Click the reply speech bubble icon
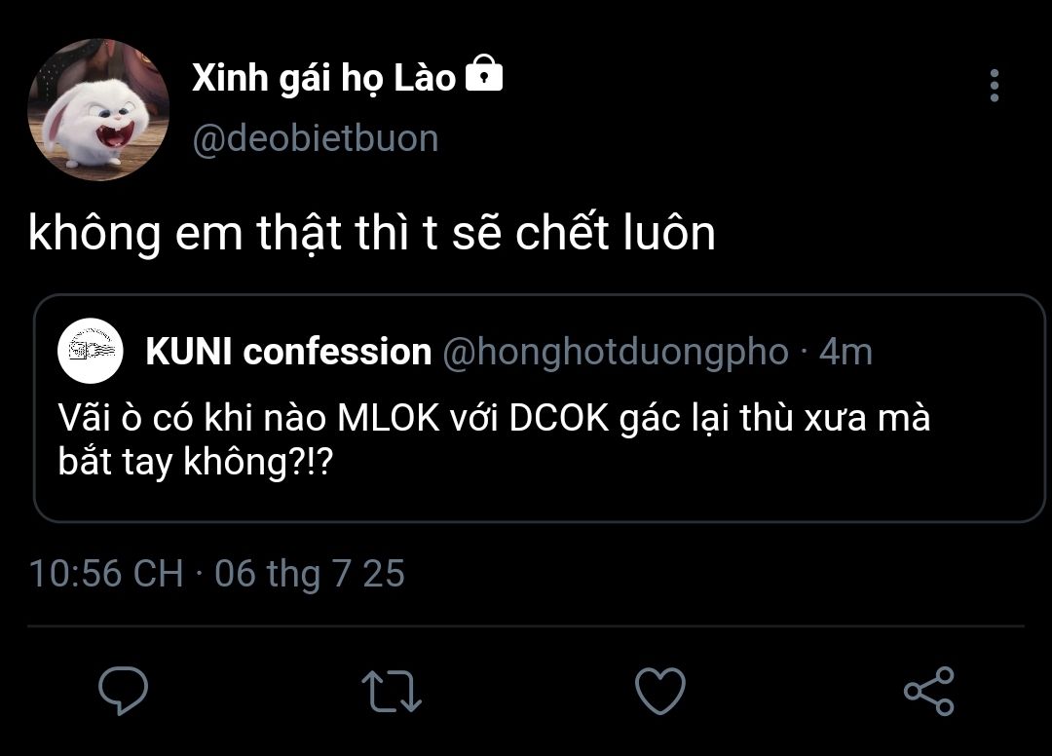 click(x=124, y=691)
